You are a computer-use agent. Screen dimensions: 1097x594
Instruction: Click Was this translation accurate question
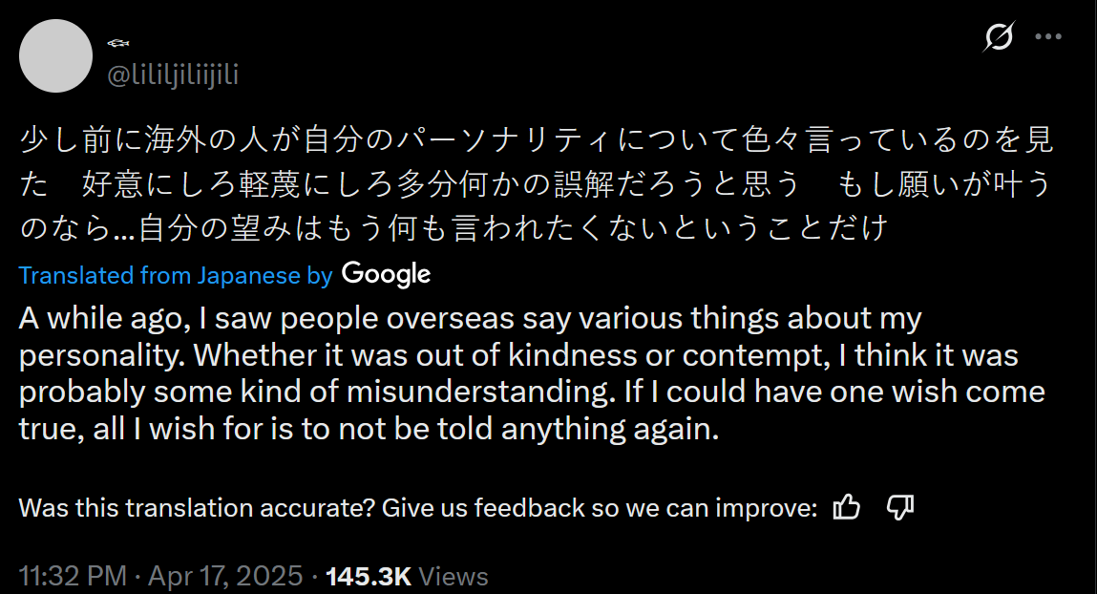(198, 507)
